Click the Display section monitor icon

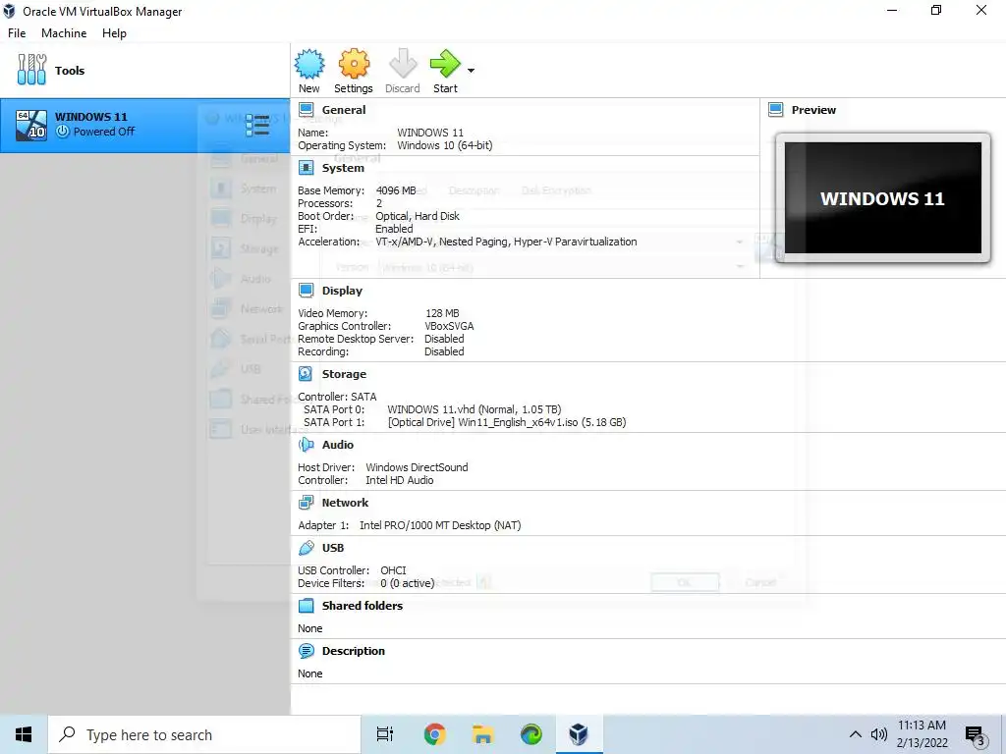point(307,291)
